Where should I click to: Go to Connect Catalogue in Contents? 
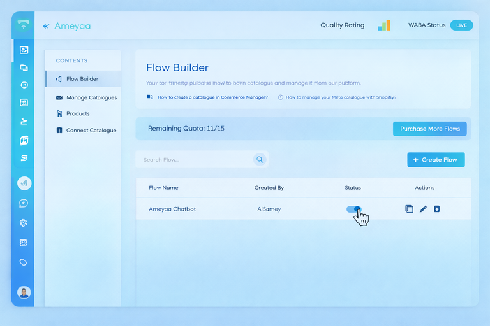tap(91, 130)
